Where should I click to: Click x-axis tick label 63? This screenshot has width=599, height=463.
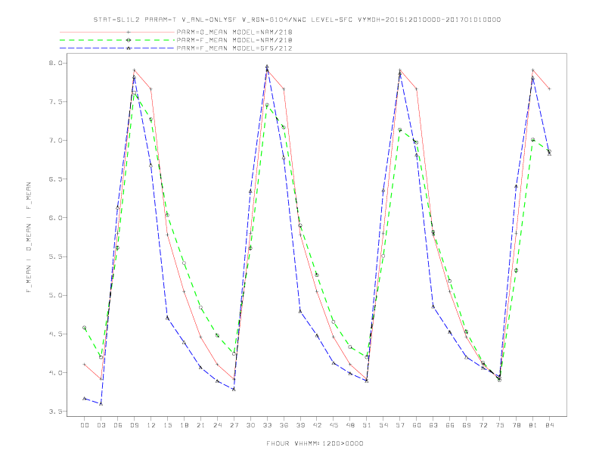point(433,425)
